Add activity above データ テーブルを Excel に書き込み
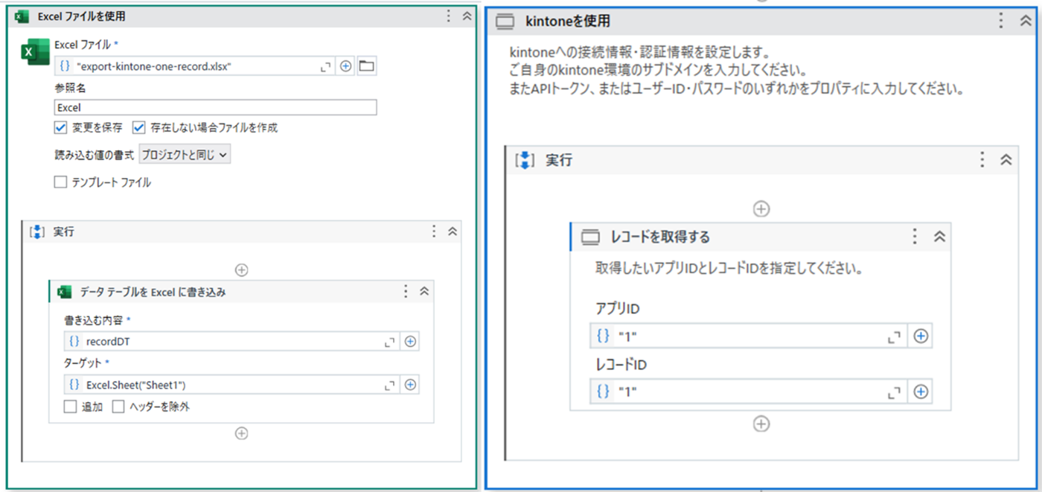The width and height of the screenshot is (1042, 492). click(241, 270)
